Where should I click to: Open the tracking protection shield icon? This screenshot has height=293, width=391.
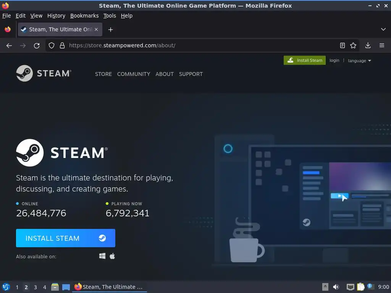[52, 45]
